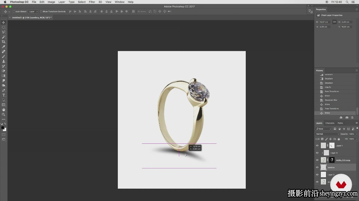This screenshot has width=359, height=201.
Task: Open macOS Spotlight search
Action: (x=347, y=2)
